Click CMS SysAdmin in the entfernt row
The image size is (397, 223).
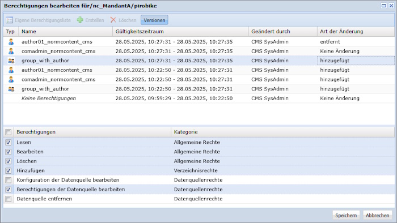click(x=270, y=42)
